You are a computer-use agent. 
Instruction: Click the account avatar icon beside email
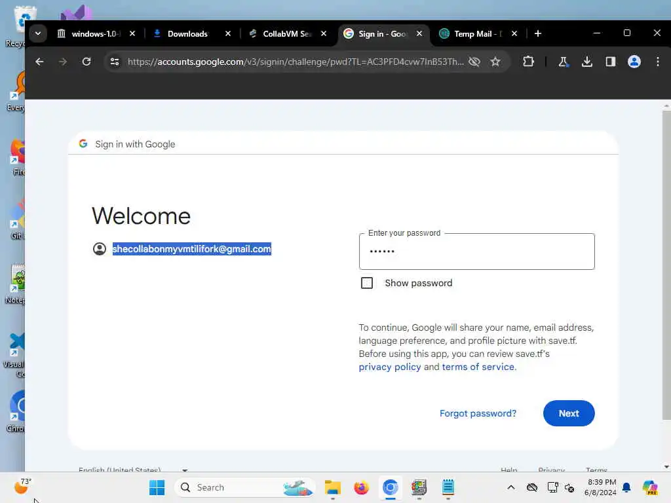pyautogui.click(x=100, y=249)
